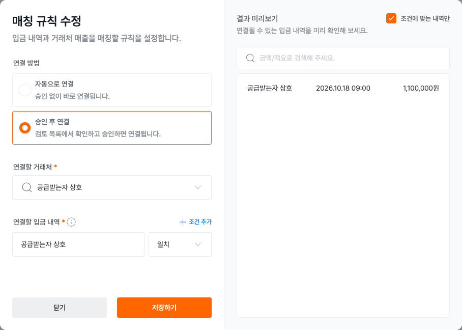Open the 연결할 거래처 dropdown
Screen dimensions: 462x330
[x=111, y=187]
